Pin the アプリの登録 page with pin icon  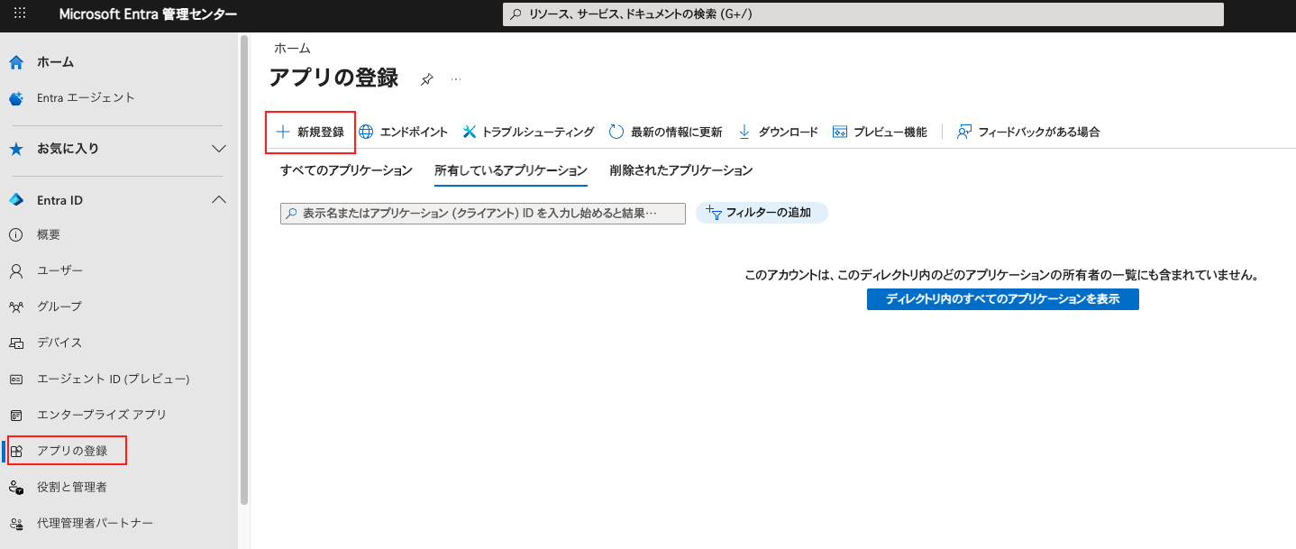click(x=427, y=79)
